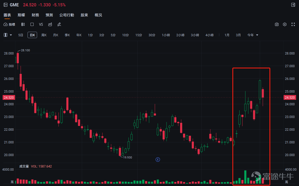Viewport: 299px width, 186px height.
Task: Open the 財務 tab
Action: [35, 15]
